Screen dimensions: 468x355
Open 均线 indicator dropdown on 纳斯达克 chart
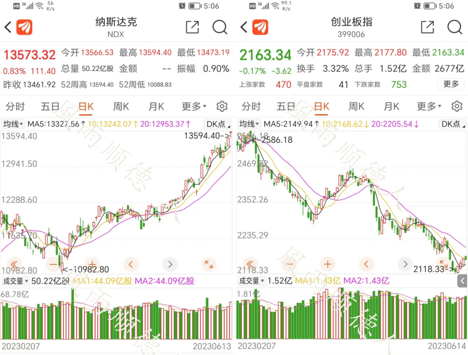(13, 124)
